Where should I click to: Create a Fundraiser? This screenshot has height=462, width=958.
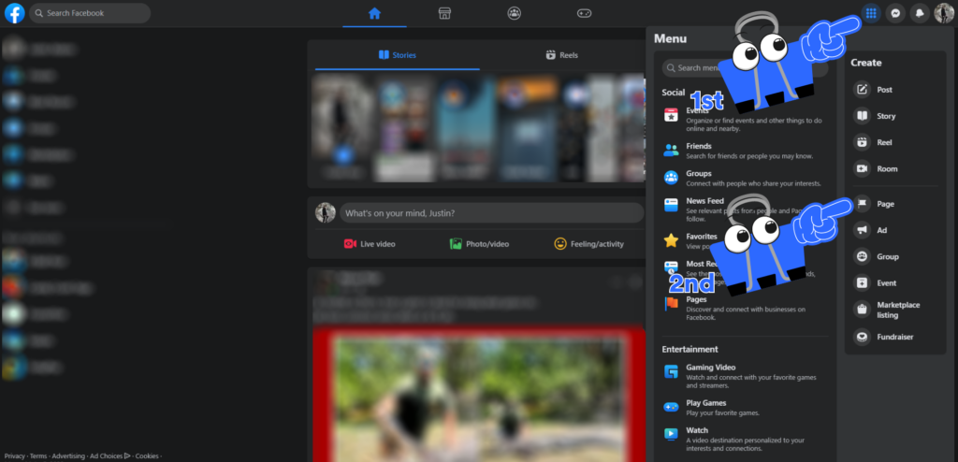coord(895,337)
